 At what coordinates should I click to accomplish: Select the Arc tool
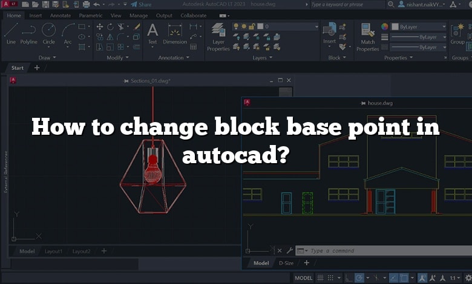click(67, 33)
